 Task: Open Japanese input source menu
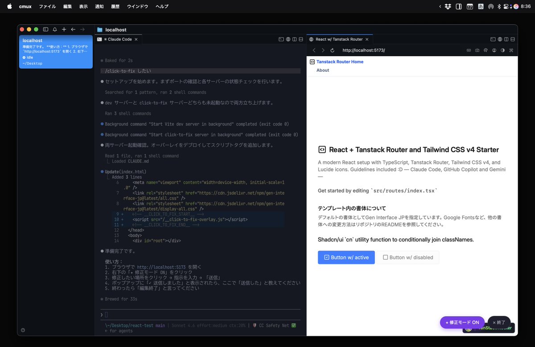click(481, 6)
